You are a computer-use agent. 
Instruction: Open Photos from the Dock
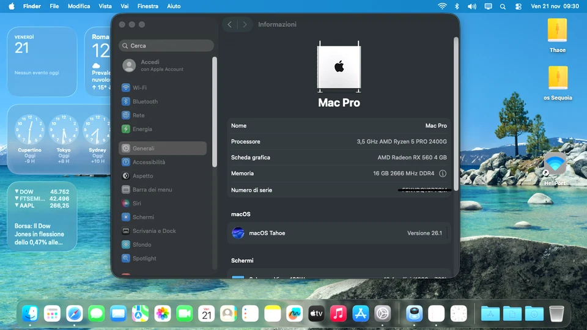click(162, 313)
